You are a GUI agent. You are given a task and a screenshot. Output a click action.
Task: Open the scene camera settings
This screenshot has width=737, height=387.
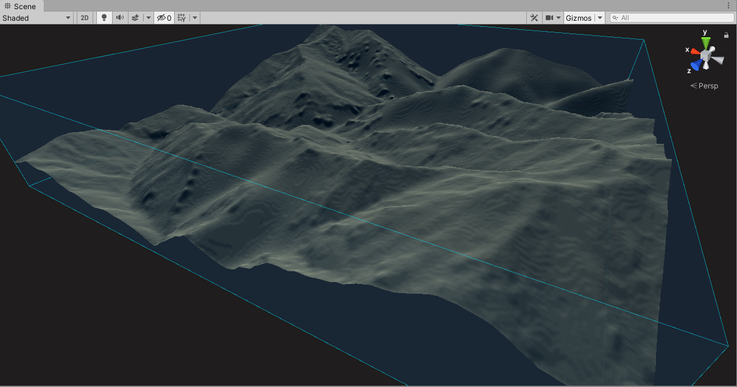pyautogui.click(x=552, y=18)
